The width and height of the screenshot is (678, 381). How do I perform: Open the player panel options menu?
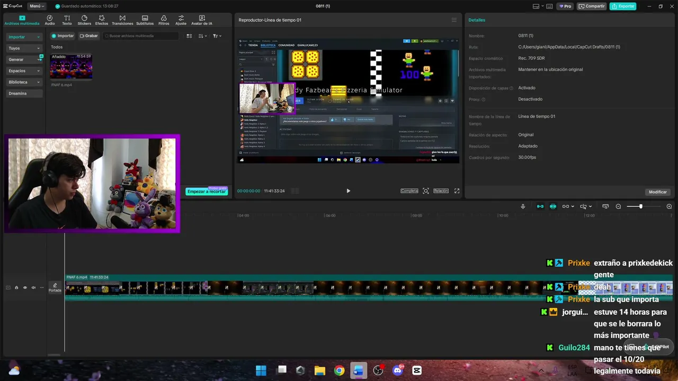454,20
